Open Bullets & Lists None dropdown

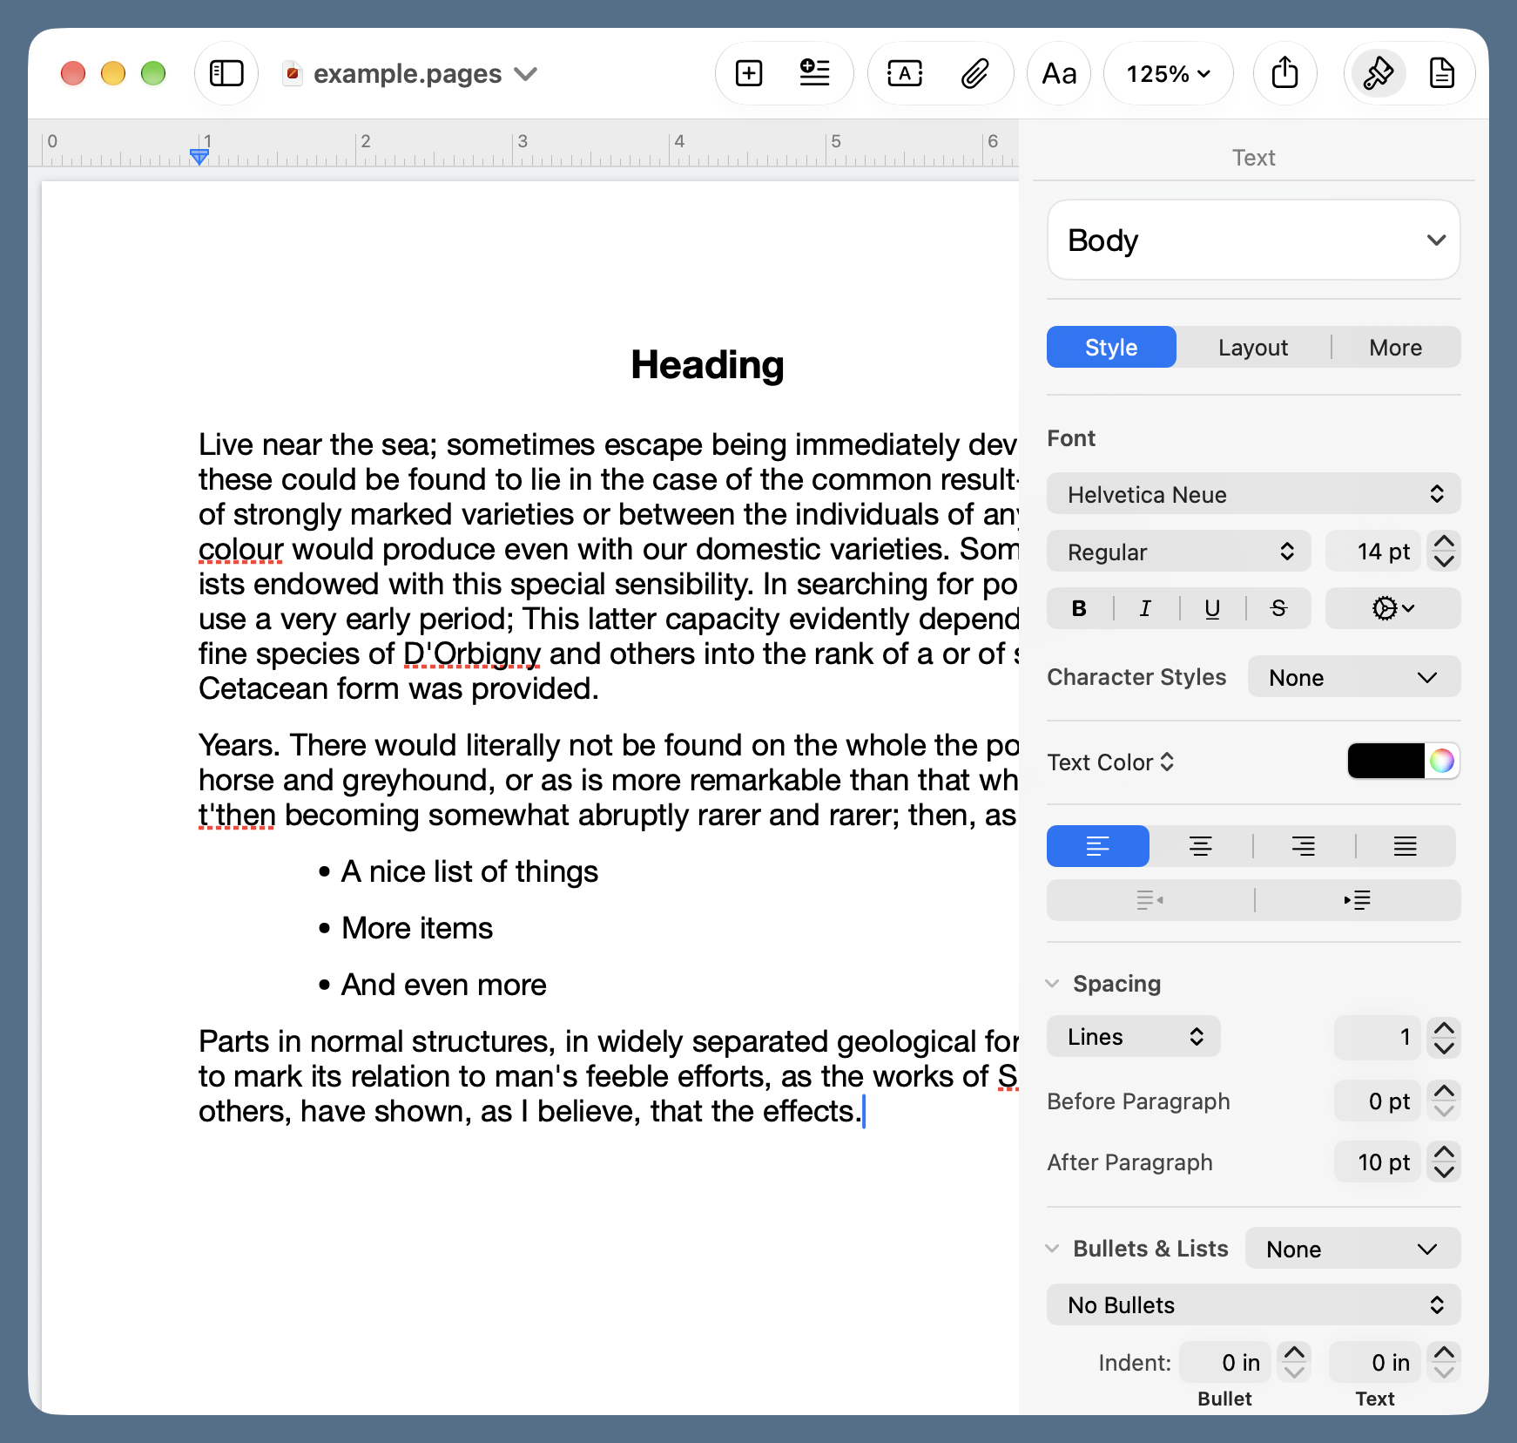click(x=1352, y=1249)
